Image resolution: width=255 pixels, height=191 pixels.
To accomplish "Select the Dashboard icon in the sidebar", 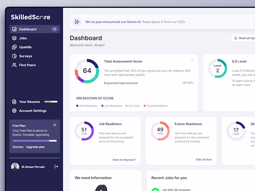I will [x=14, y=29].
